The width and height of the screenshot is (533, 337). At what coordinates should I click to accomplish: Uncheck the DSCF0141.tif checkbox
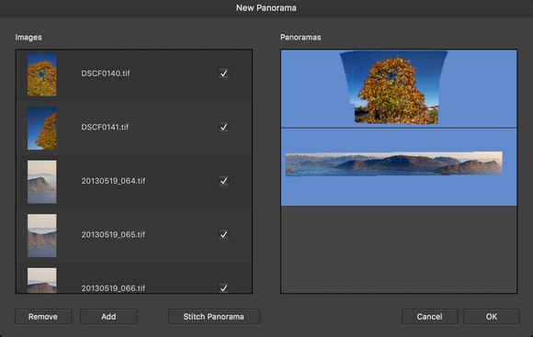[x=223, y=127]
